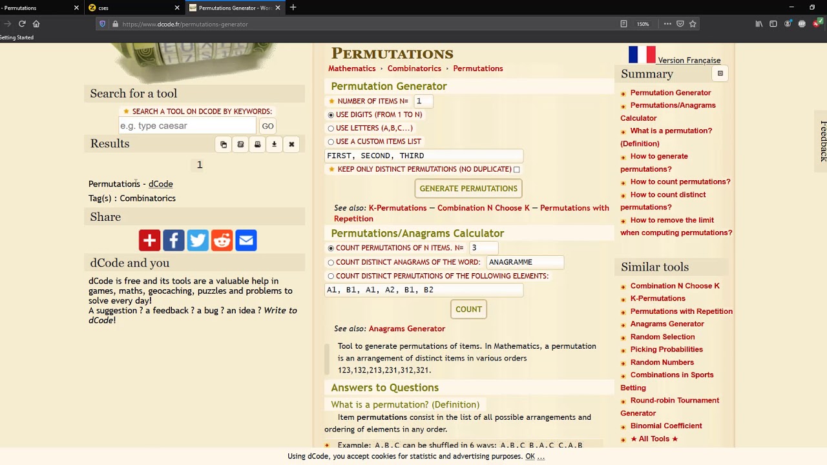
Task: Reload the page in browser
Action: pyautogui.click(x=22, y=24)
